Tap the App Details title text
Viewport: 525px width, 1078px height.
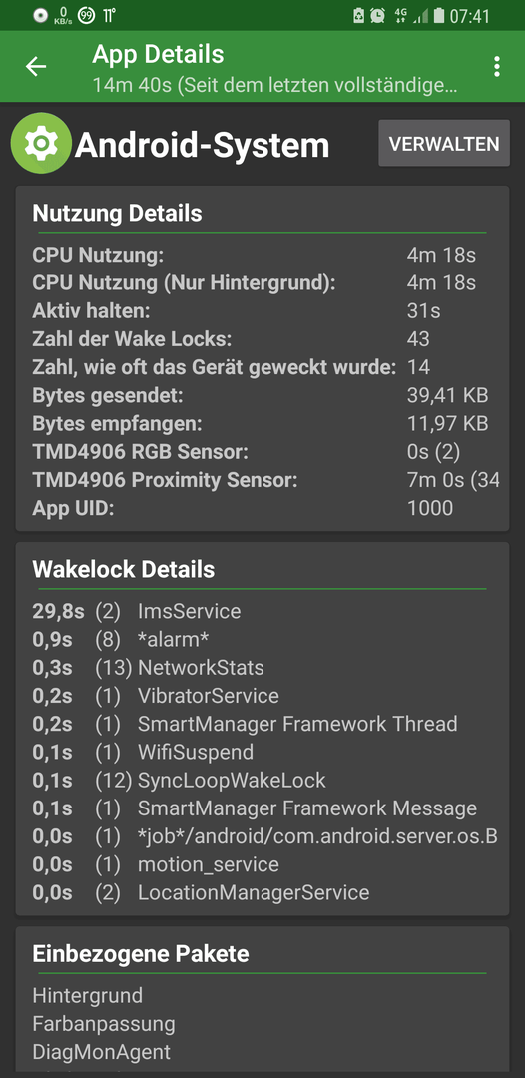tap(158, 54)
